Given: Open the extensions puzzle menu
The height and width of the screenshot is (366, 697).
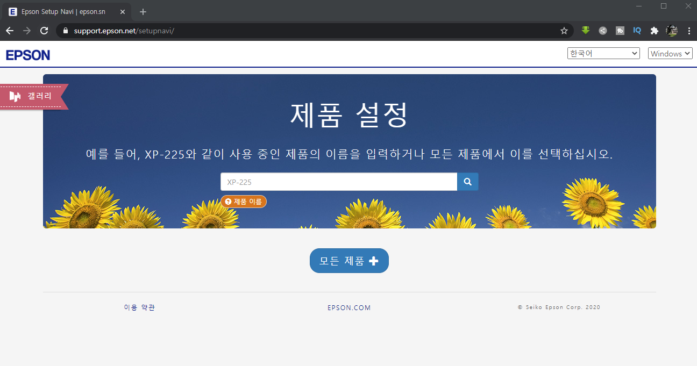Looking at the screenshot, I should point(655,31).
